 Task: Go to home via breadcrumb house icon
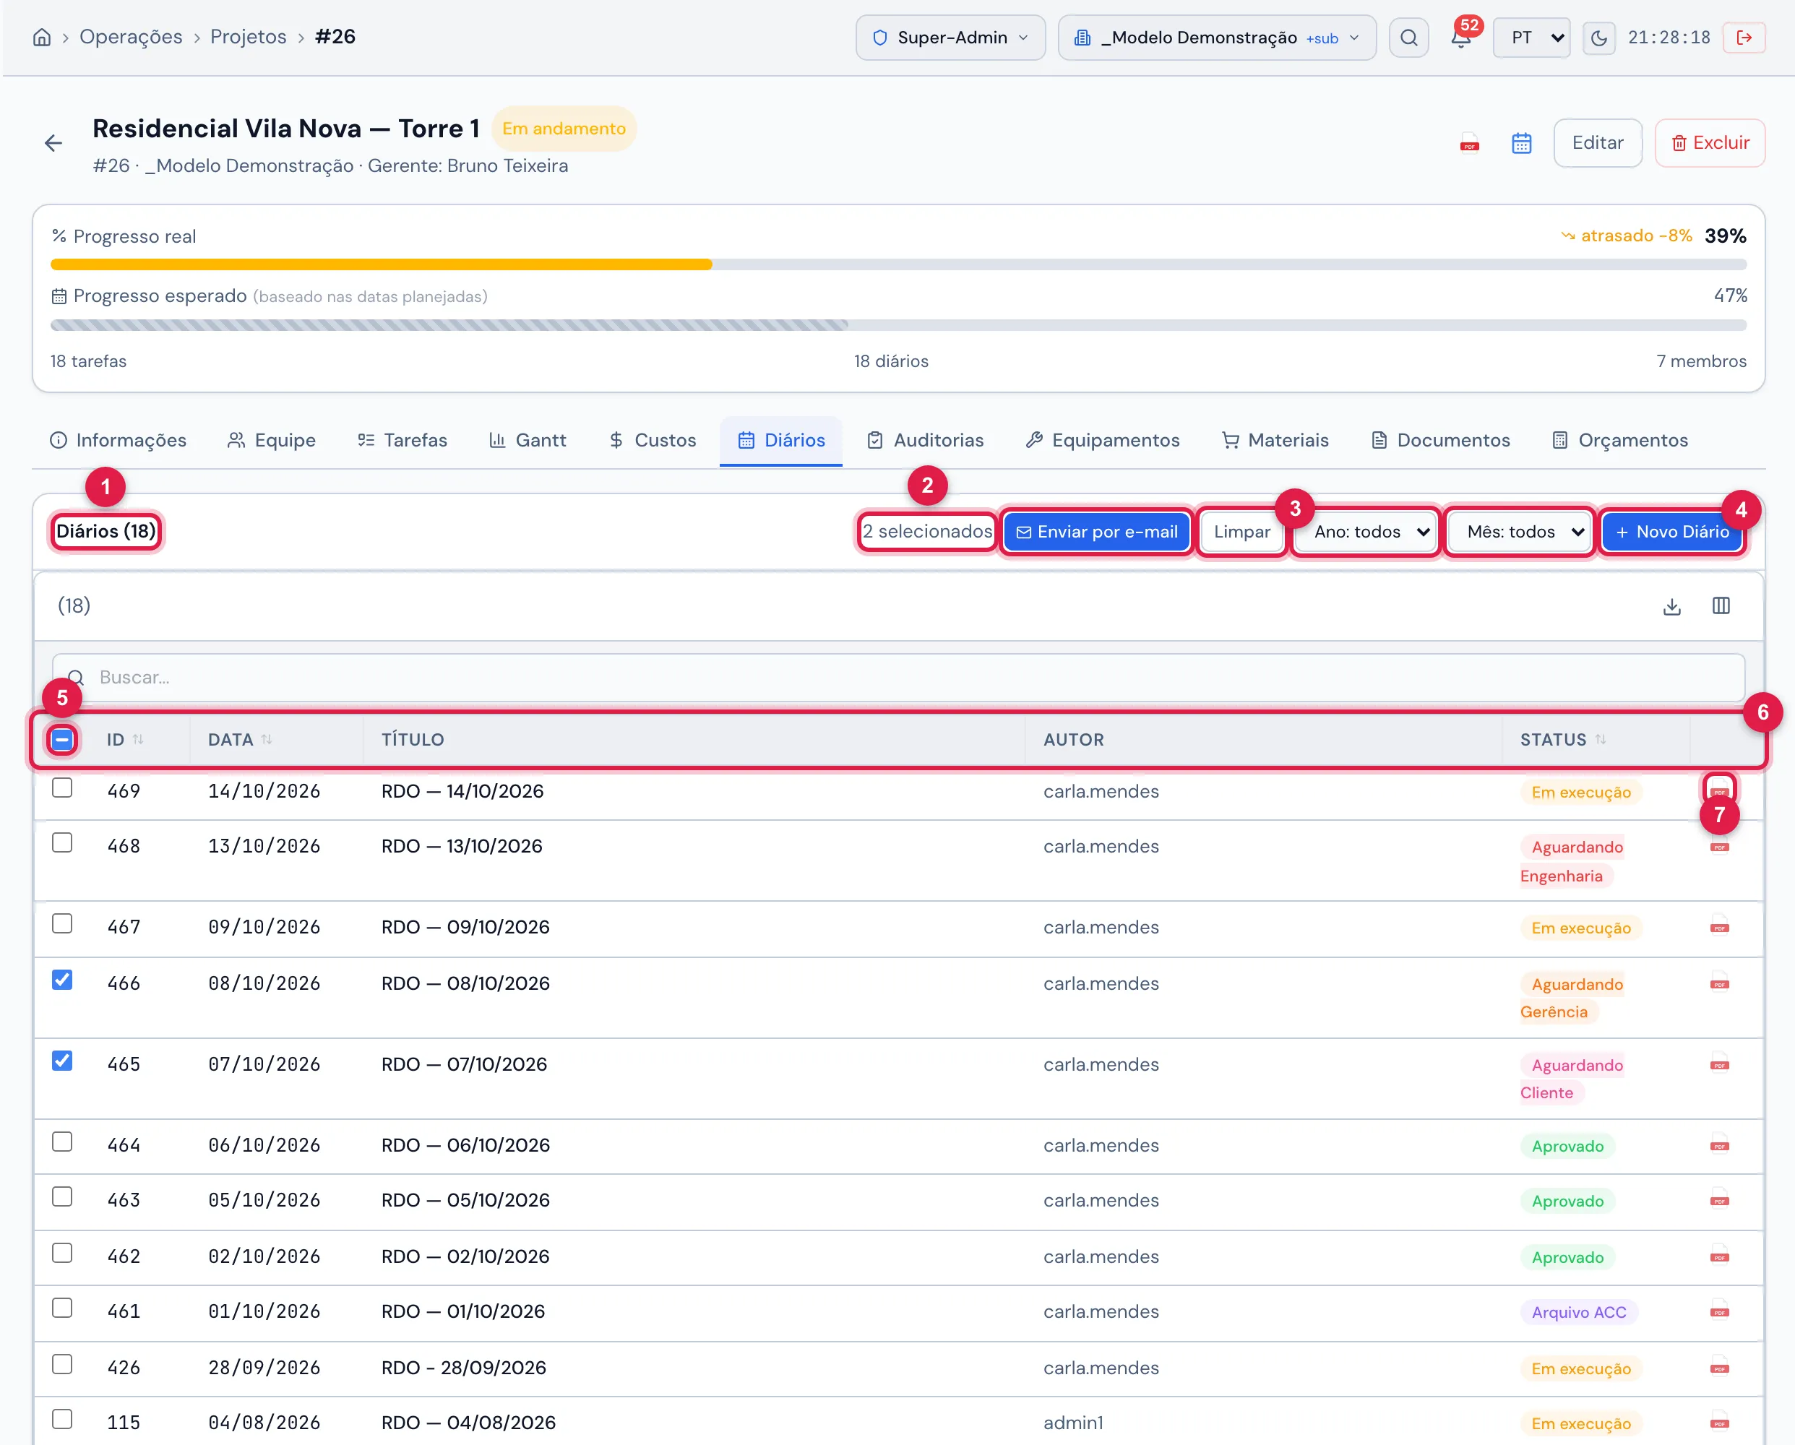42,38
